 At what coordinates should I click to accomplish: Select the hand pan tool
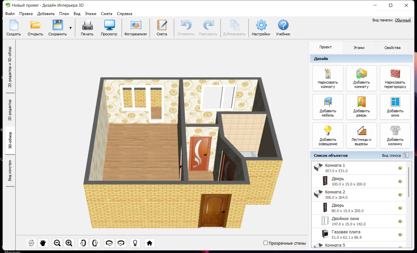43,243
